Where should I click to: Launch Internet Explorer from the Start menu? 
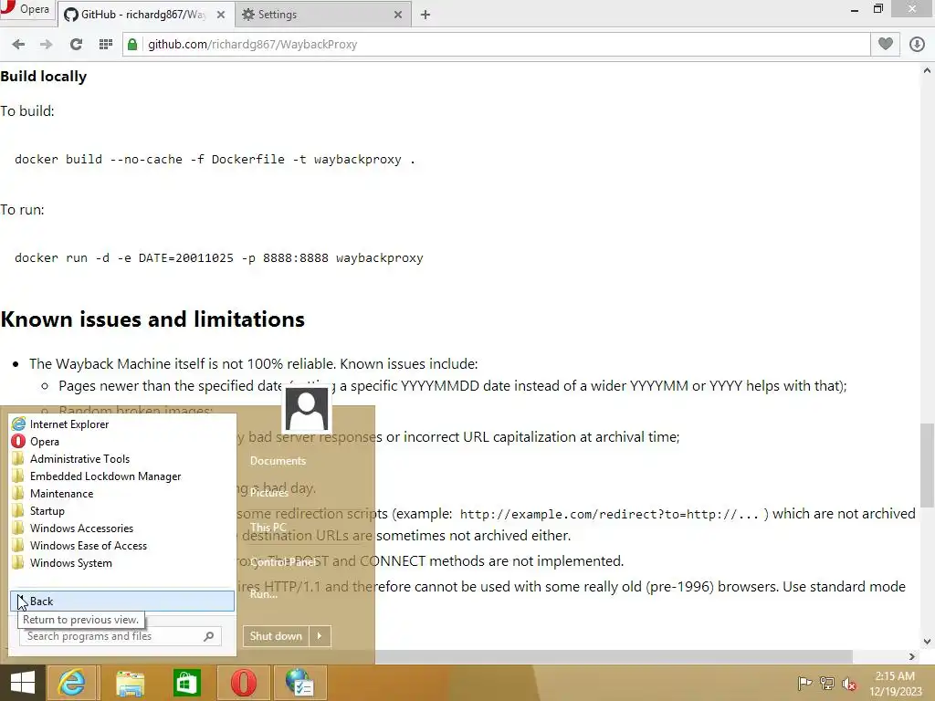(121, 424)
